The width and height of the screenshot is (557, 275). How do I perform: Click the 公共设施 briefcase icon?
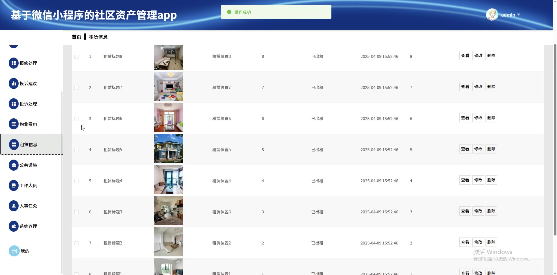(14, 165)
